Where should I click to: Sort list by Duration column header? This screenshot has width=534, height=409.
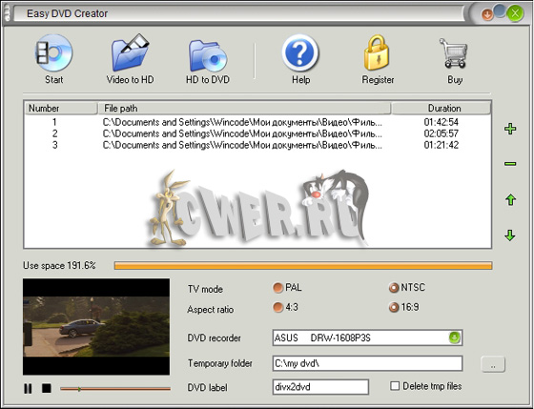click(442, 109)
